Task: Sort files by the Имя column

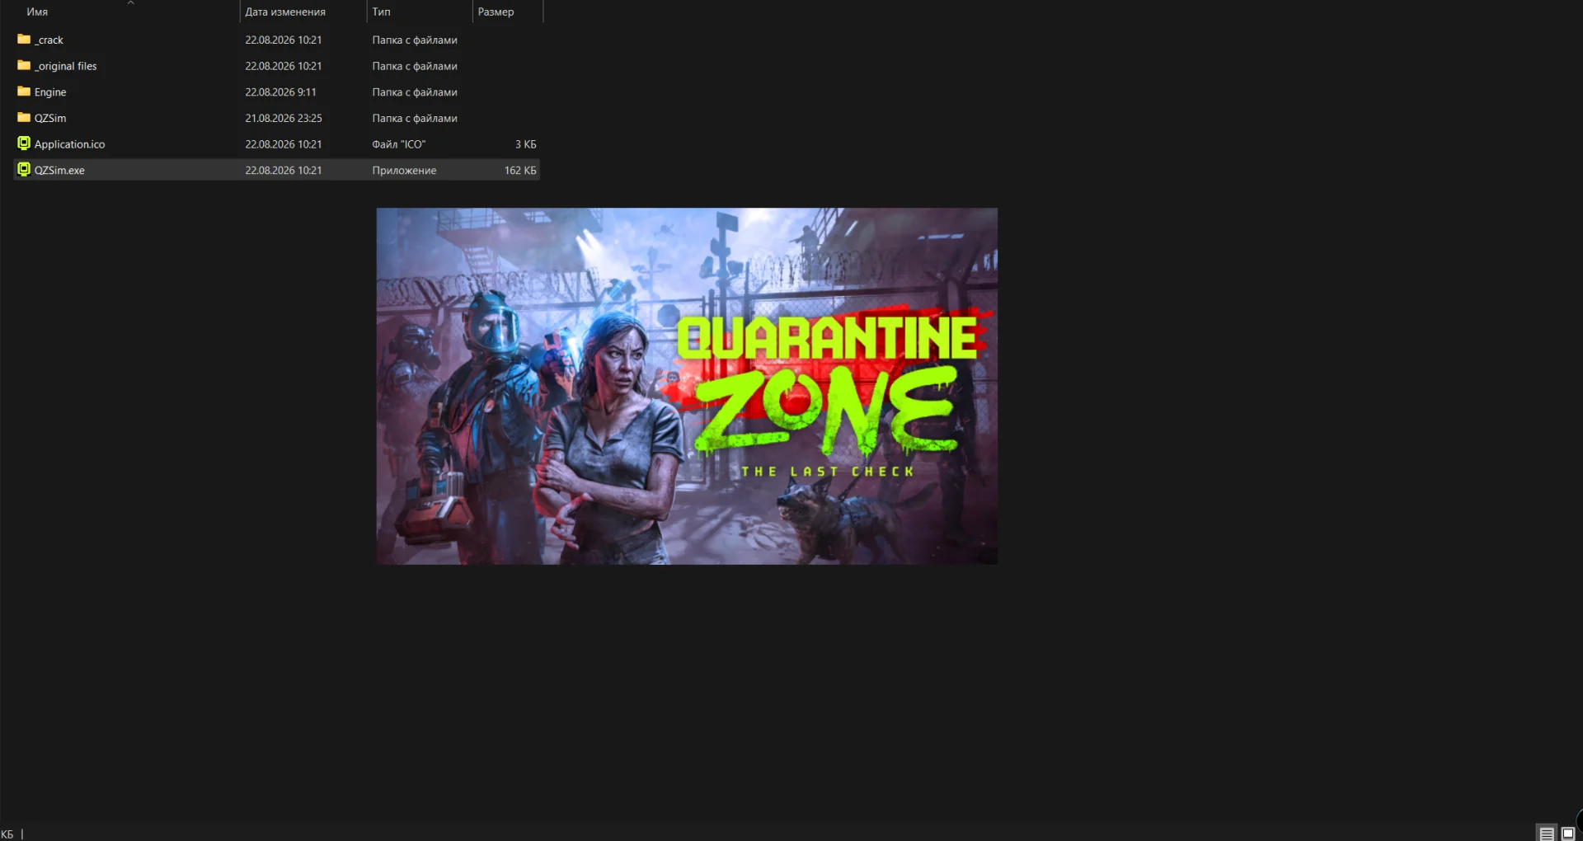Action: pyautogui.click(x=37, y=12)
